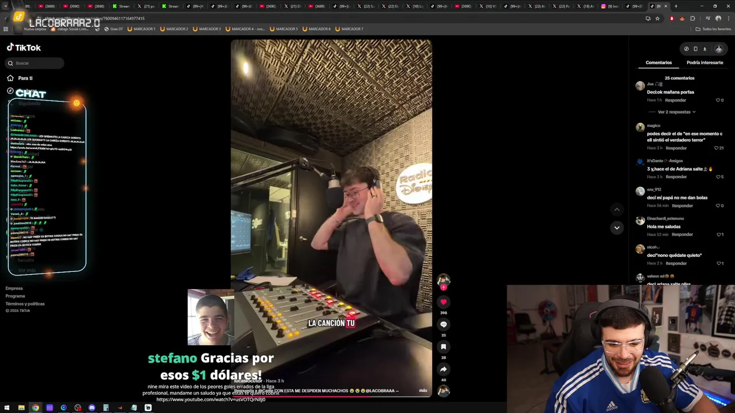Viewport: 735px width, 413px height.
Task: Open magico's profile avatar
Action: [640, 127]
